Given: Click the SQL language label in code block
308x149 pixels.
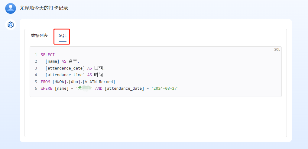Looking at the screenshot, I should pyautogui.click(x=277, y=50).
